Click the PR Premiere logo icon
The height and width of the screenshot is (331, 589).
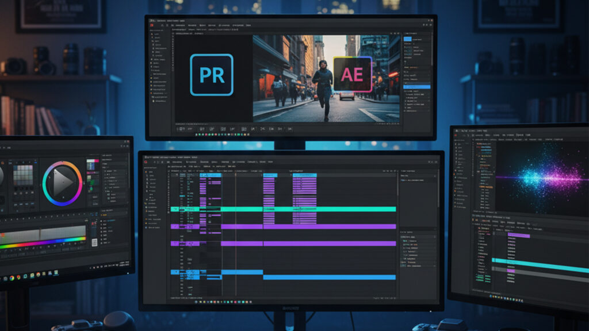click(x=212, y=75)
